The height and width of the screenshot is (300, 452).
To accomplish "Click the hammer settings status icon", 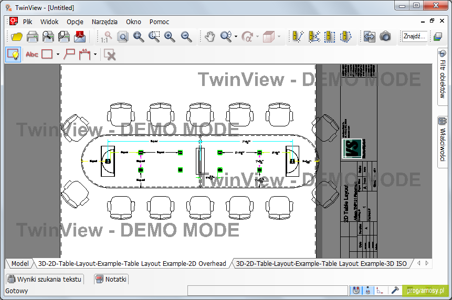I will [x=395, y=290].
